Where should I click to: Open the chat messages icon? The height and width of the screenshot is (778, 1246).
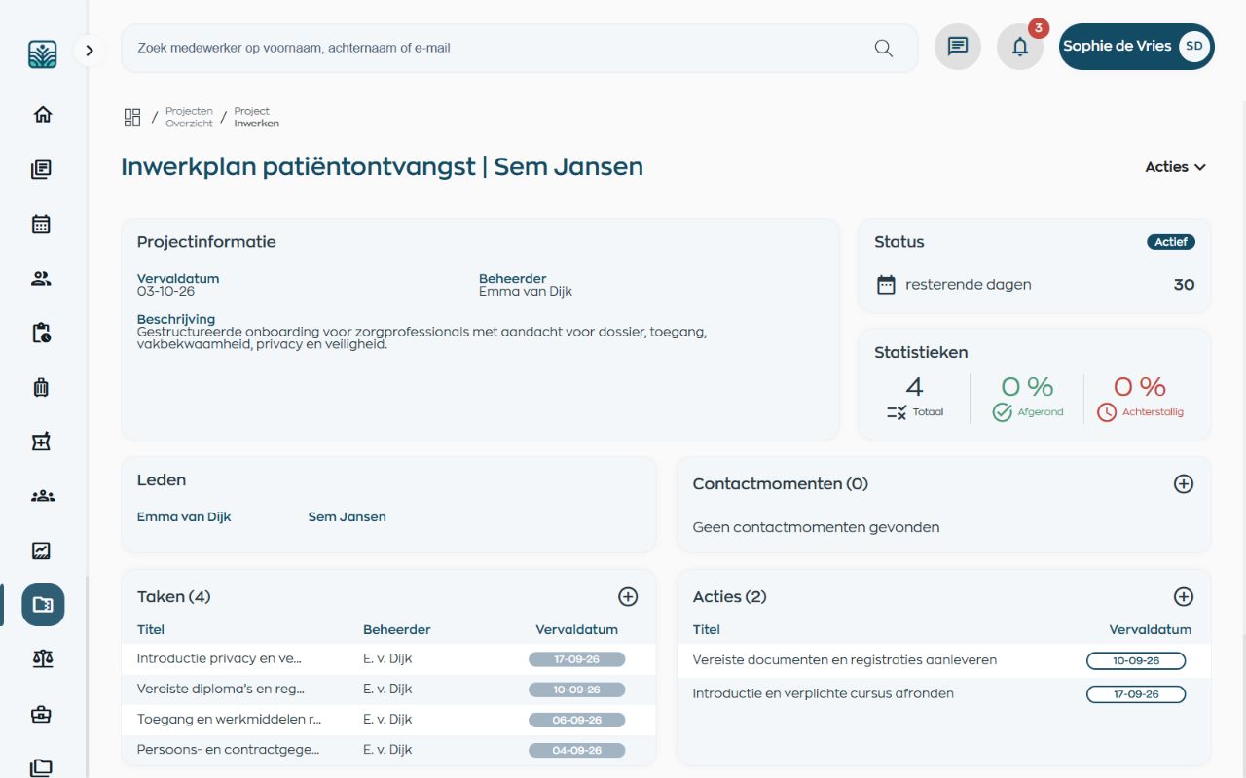(958, 47)
